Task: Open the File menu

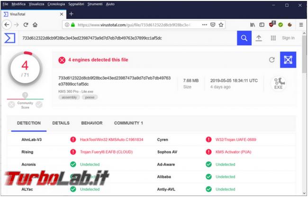Action: tap(5, 4)
